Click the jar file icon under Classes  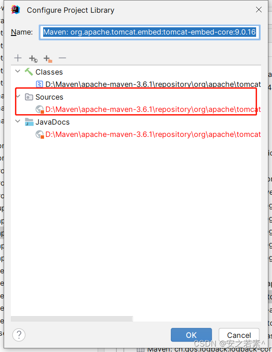[x=40, y=84]
